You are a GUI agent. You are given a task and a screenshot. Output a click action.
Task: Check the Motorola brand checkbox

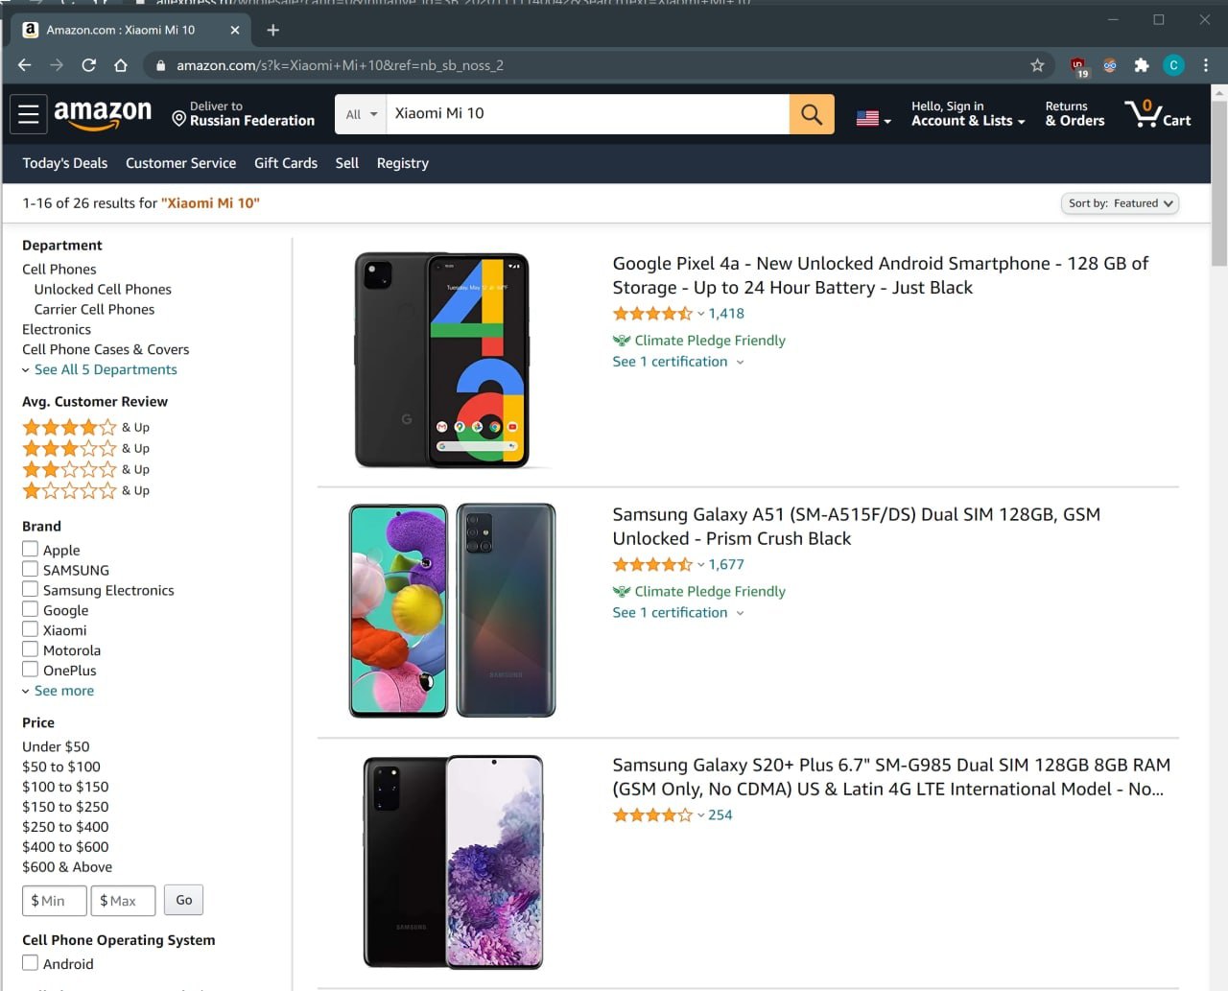tap(31, 649)
